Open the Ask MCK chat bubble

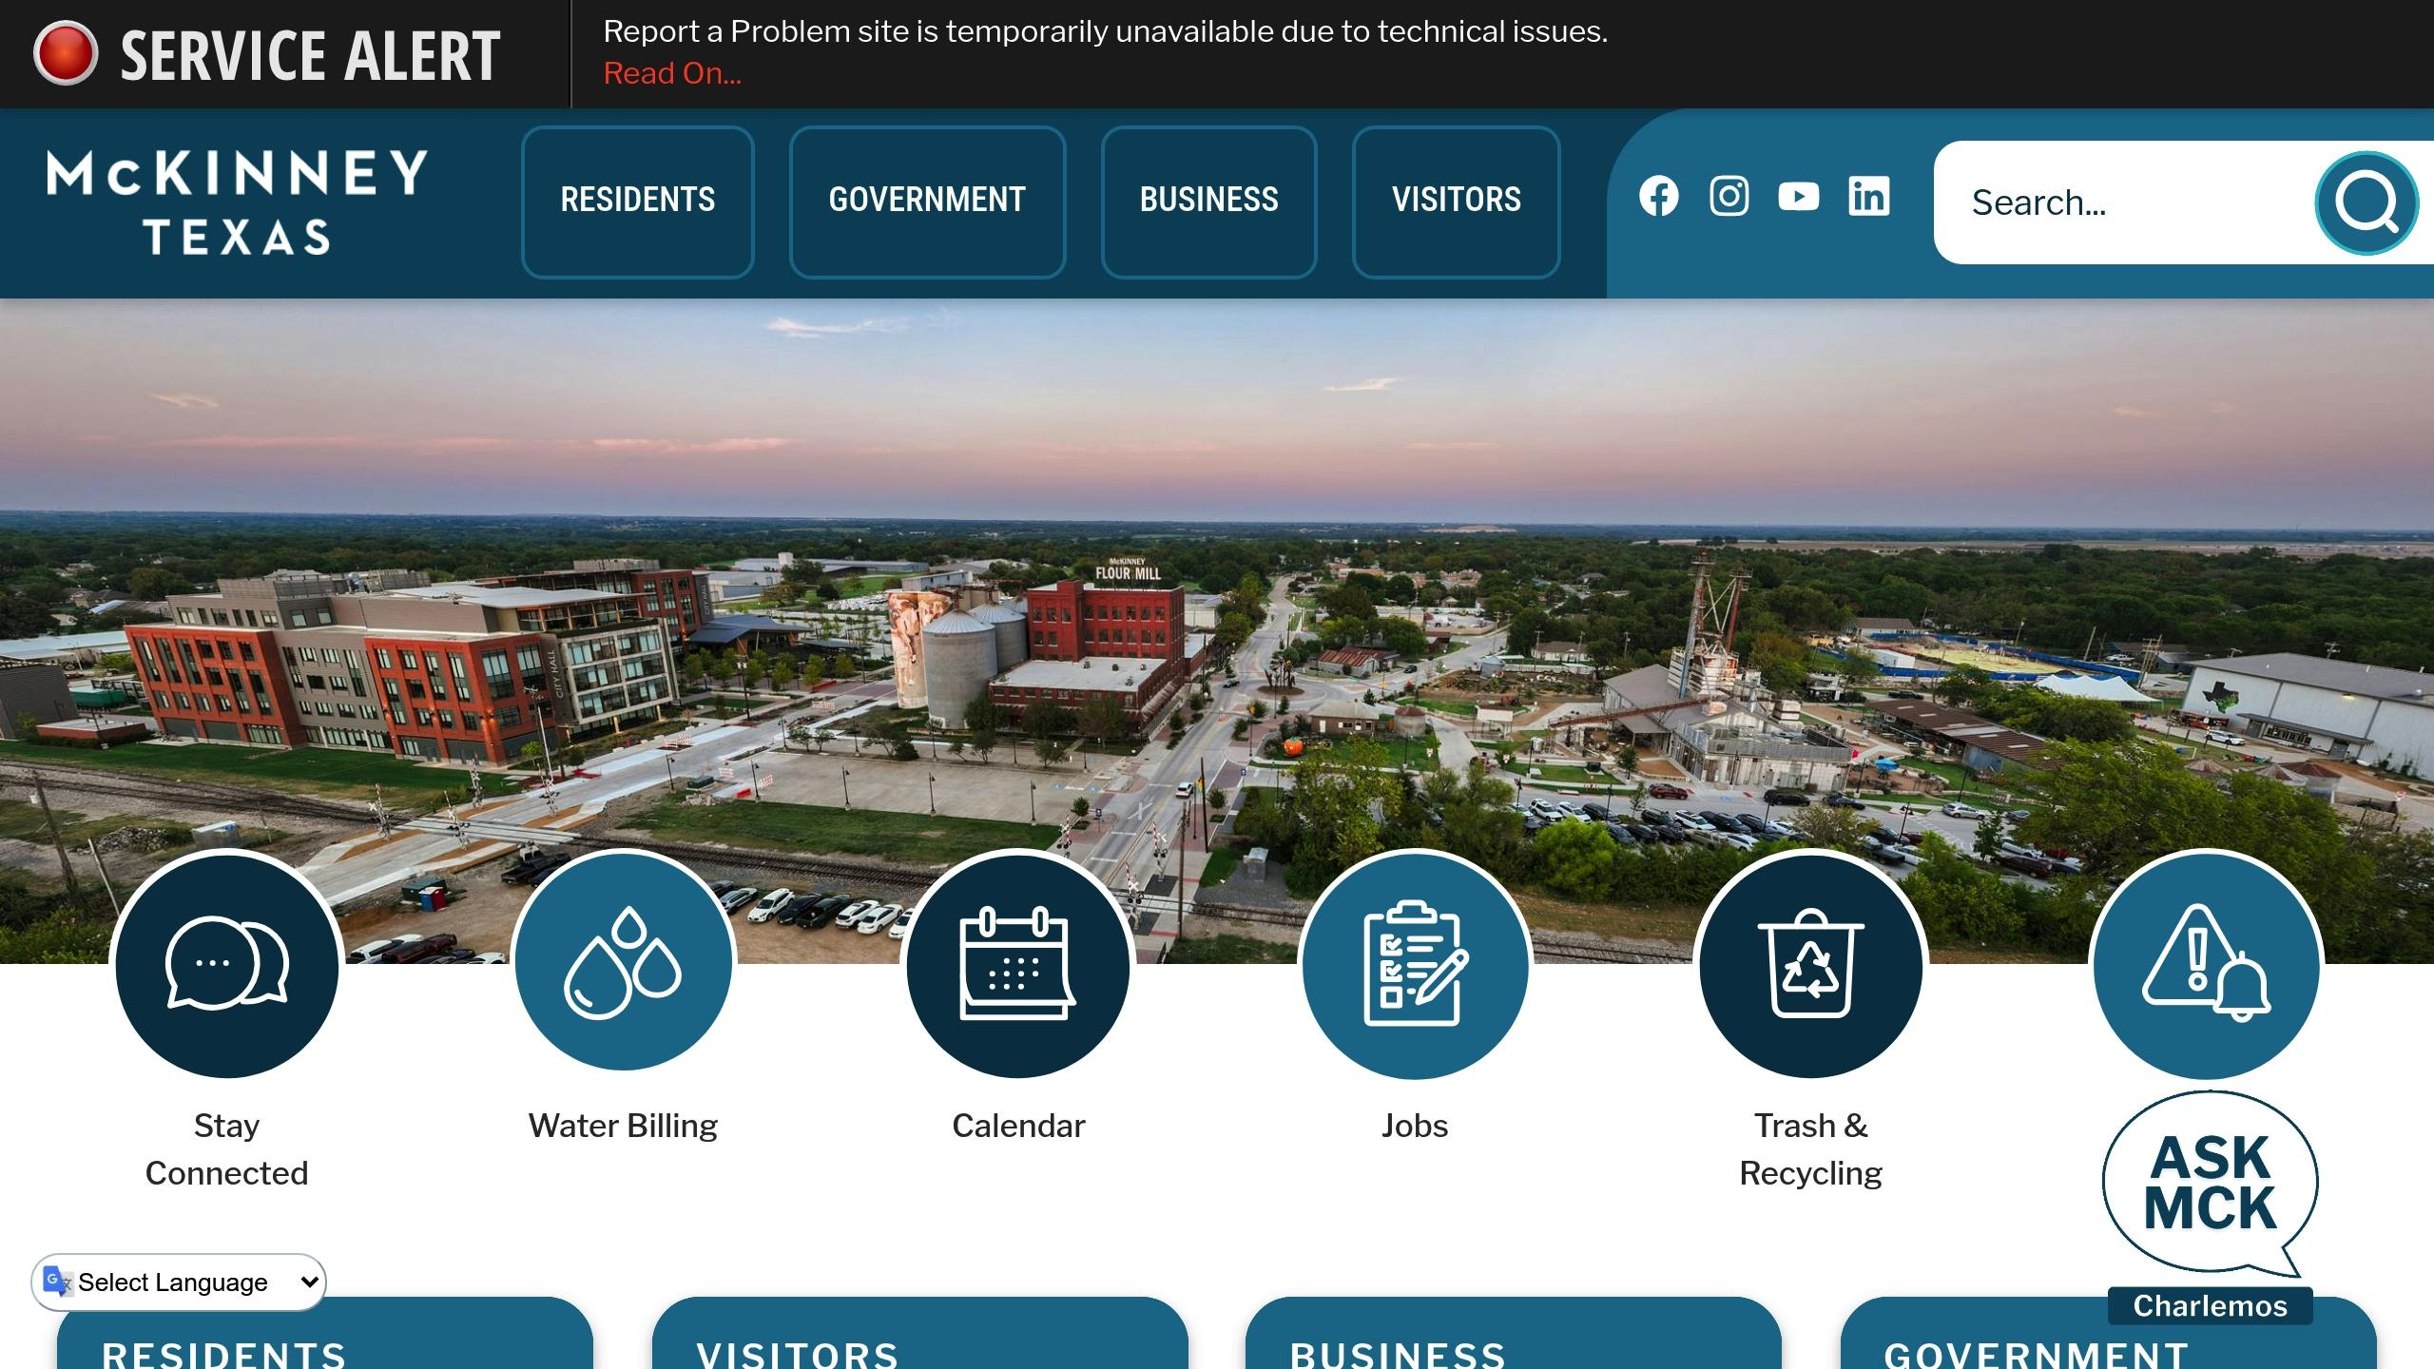point(2210,1184)
